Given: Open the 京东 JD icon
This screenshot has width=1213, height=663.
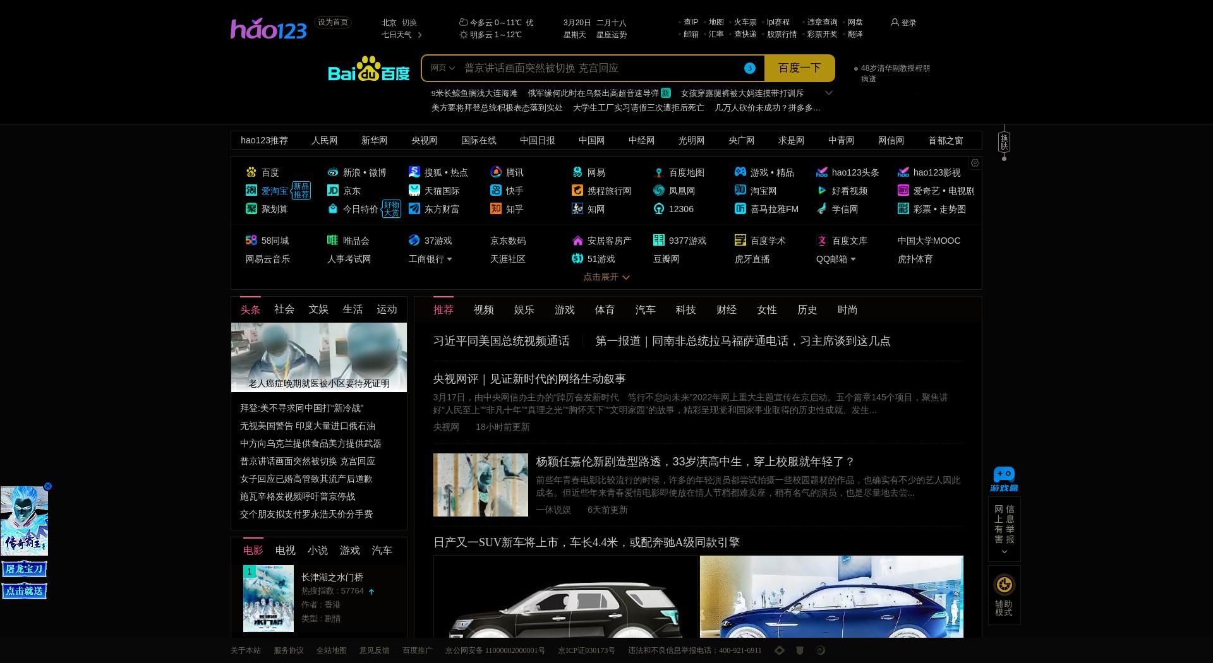Looking at the screenshot, I should pos(333,191).
